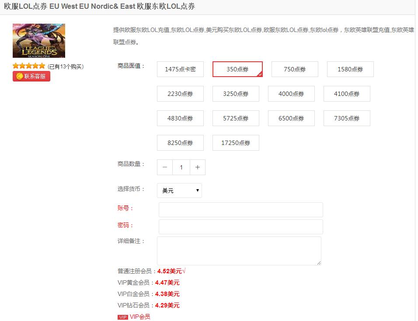Pick the 6500点券 denomination
Viewport: 418px width, 321px height.
(x=291, y=118)
